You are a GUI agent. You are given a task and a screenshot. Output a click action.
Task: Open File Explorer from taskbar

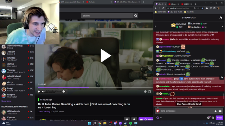(x=105, y=123)
